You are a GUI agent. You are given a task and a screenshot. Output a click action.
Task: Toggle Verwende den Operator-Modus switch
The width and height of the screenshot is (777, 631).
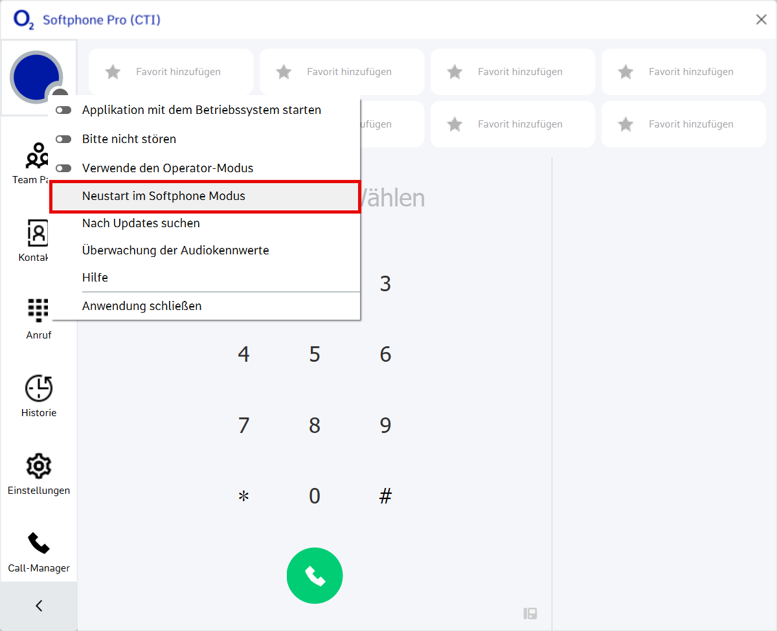(63, 168)
